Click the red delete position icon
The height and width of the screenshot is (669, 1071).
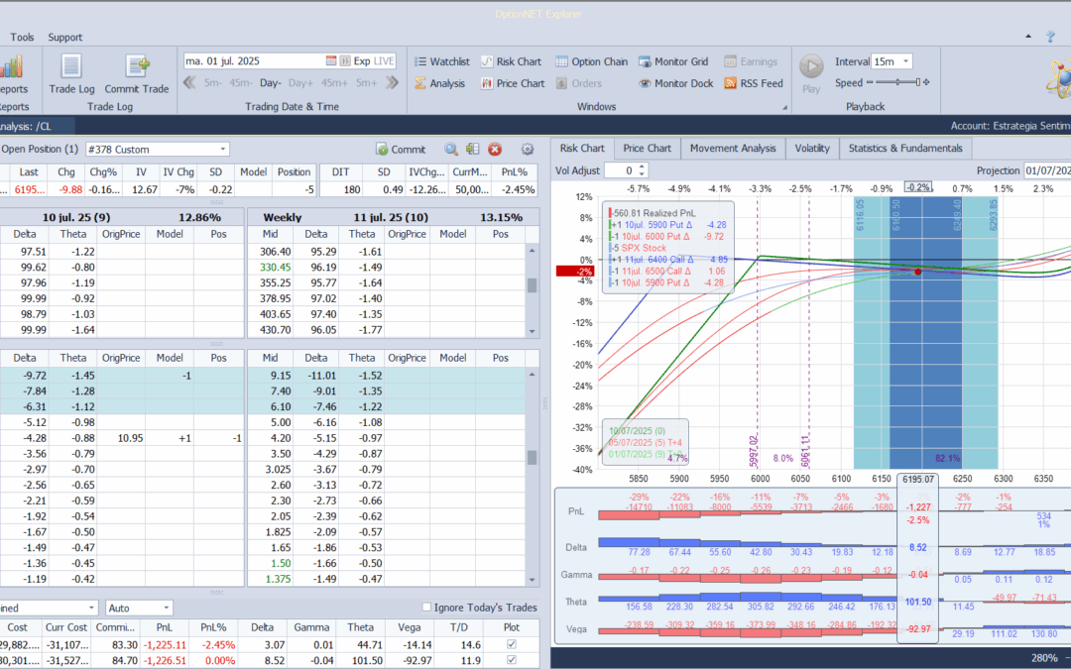pyautogui.click(x=495, y=150)
